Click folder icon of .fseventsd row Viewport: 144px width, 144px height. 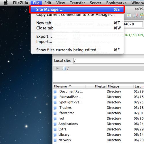tap(55, 113)
